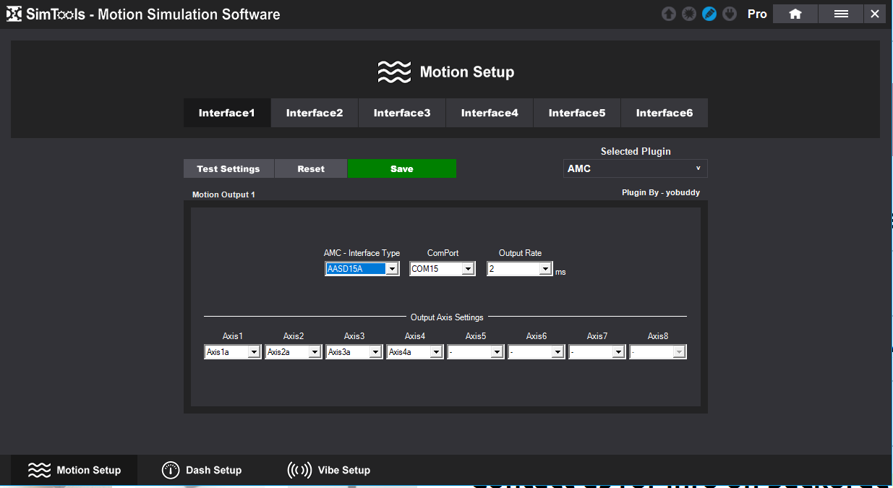
Task: Click the Motion Setup waves icon at bottom
Action: click(x=39, y=470)
